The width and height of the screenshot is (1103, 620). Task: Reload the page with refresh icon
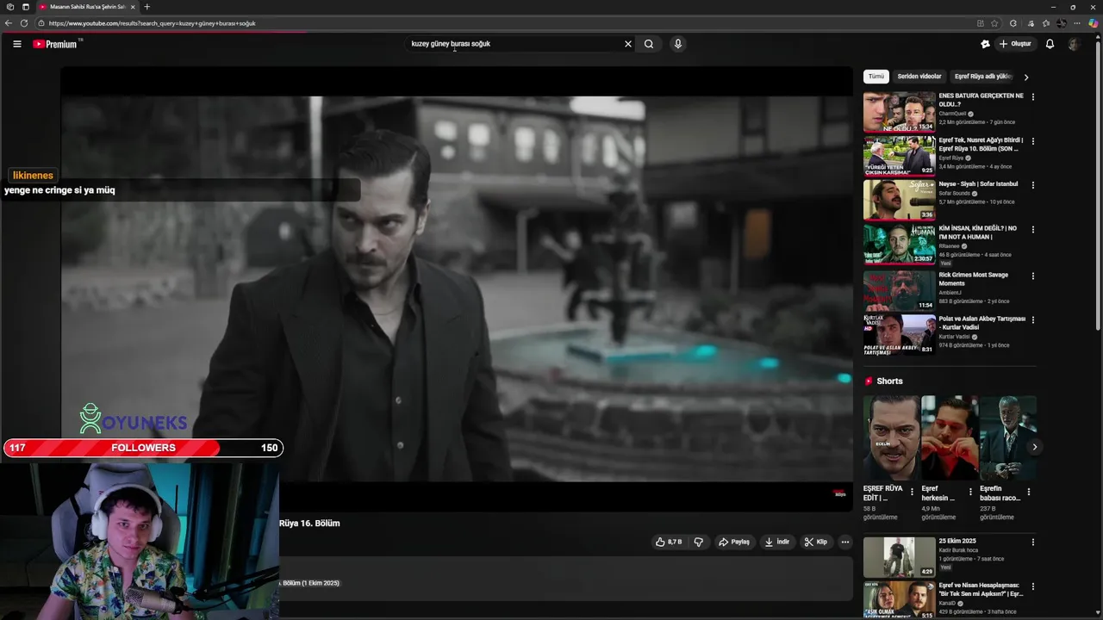[23, 23]
